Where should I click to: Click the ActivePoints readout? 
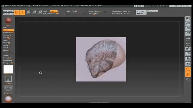click(x=120, y=14)
